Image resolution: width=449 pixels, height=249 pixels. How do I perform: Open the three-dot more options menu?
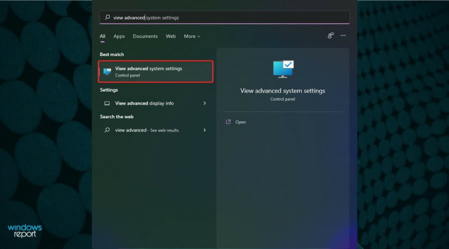[x=343, y=36]
